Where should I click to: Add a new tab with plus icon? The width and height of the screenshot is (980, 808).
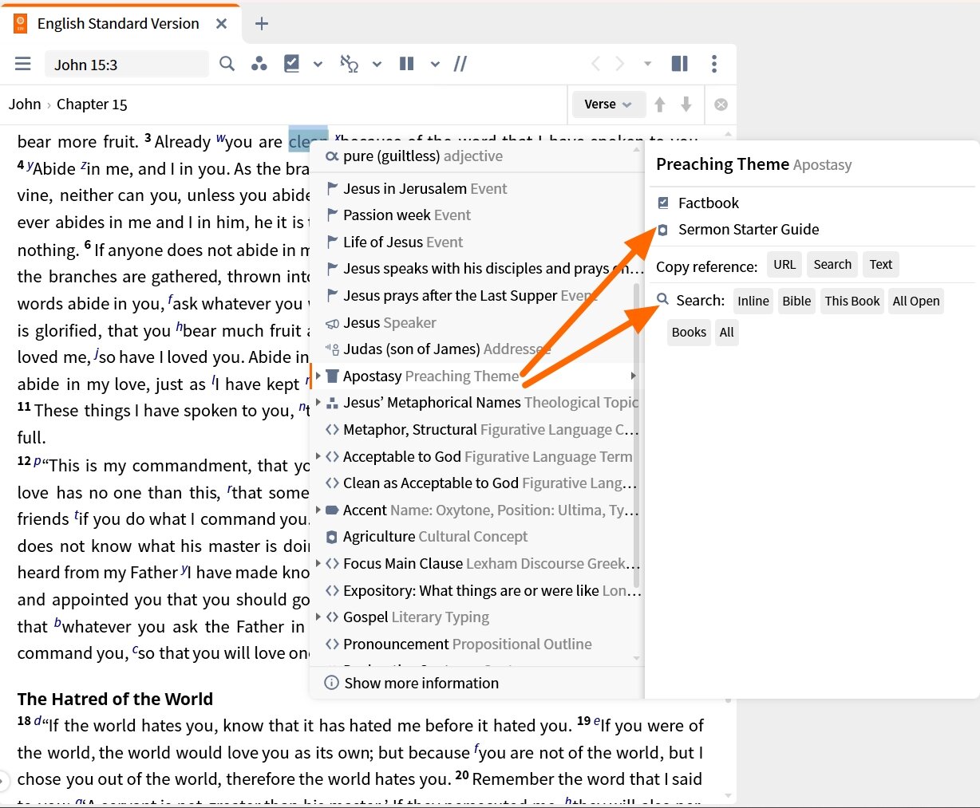click(x=262, y=24)
